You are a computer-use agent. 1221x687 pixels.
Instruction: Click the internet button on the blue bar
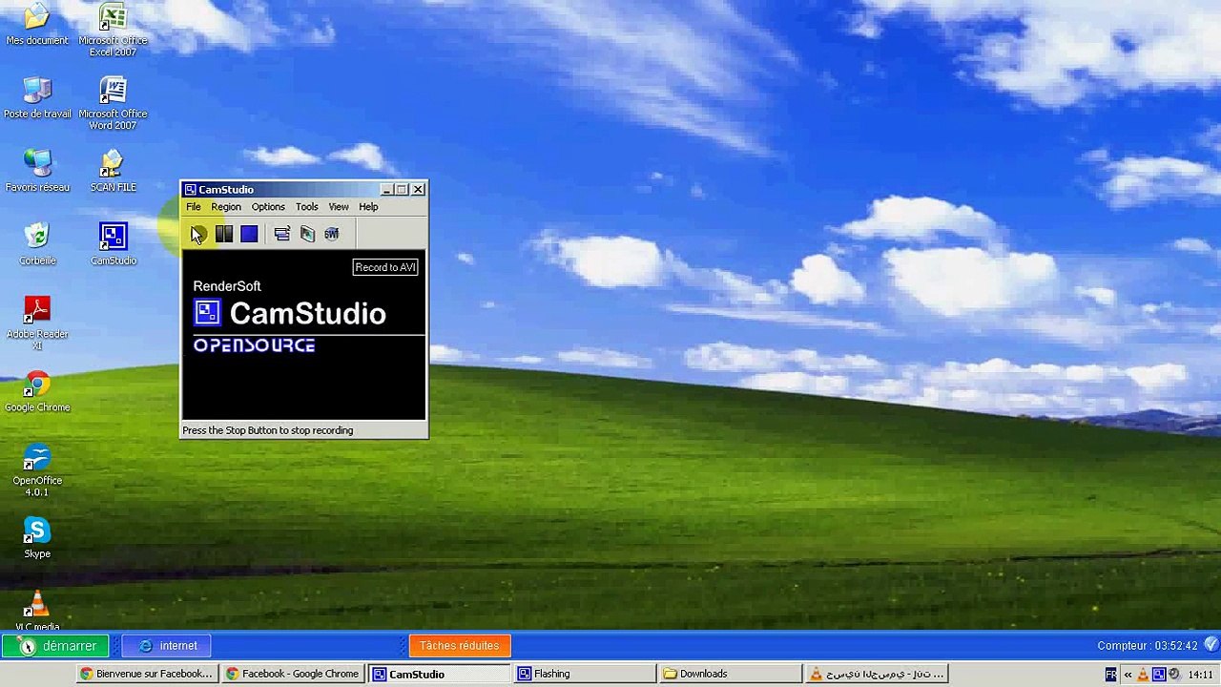166,646
